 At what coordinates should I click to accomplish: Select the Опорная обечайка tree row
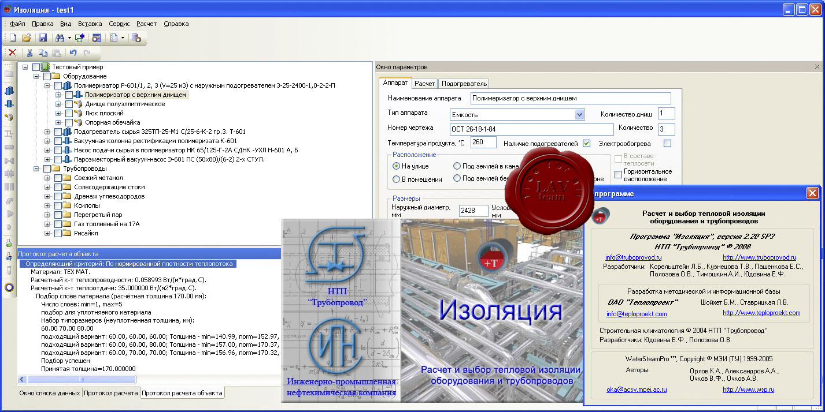tap(112, 122)
